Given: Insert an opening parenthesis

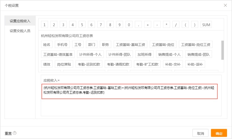Looking at the screenshot, I should click(x=185, y=25).
